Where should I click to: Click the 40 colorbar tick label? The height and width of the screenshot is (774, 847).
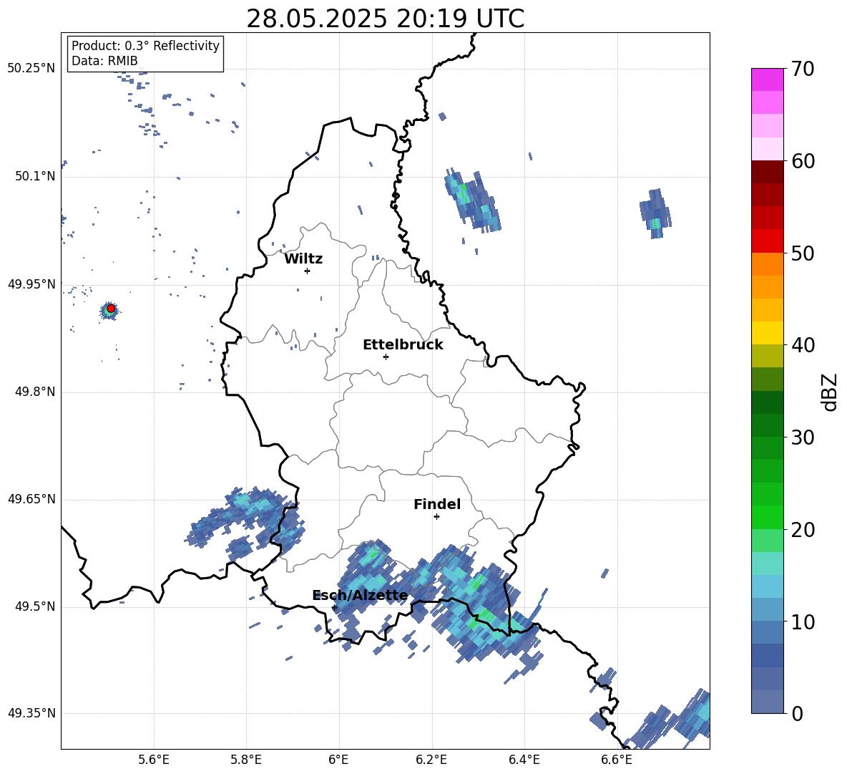tap(803, 345)
